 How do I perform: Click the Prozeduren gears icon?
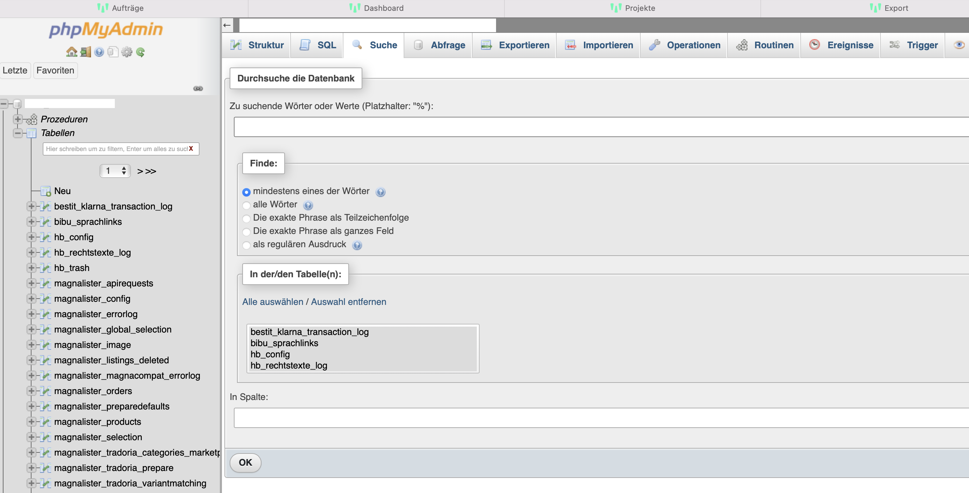(32, 119)
